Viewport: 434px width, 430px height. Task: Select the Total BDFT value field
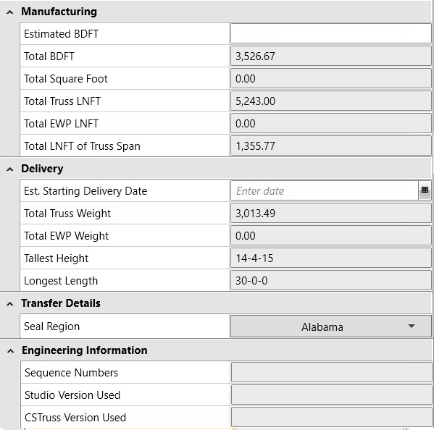[331, 56]
